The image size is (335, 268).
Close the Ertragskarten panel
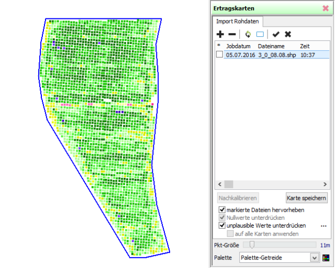pos(326,8)
